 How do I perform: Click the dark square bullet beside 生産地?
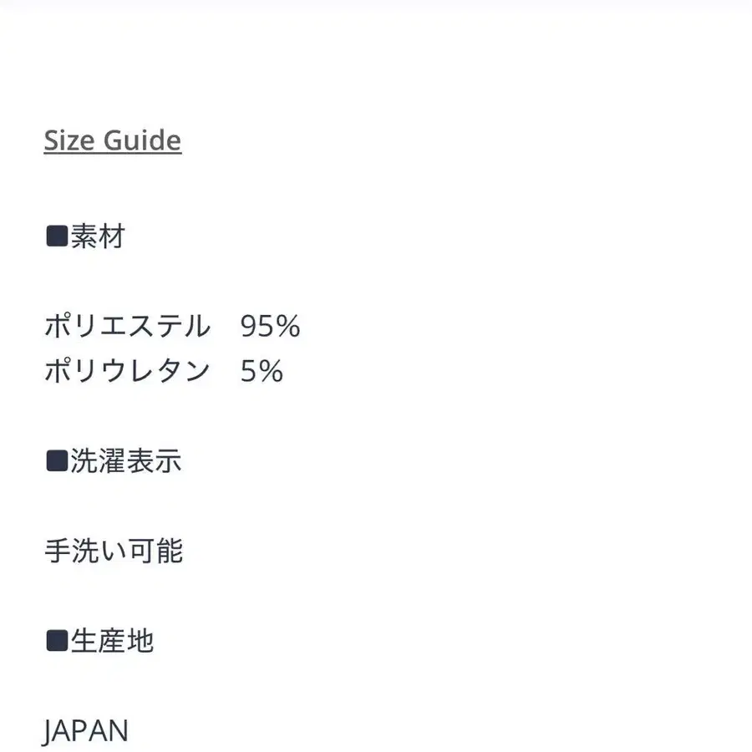pos(56,642)
